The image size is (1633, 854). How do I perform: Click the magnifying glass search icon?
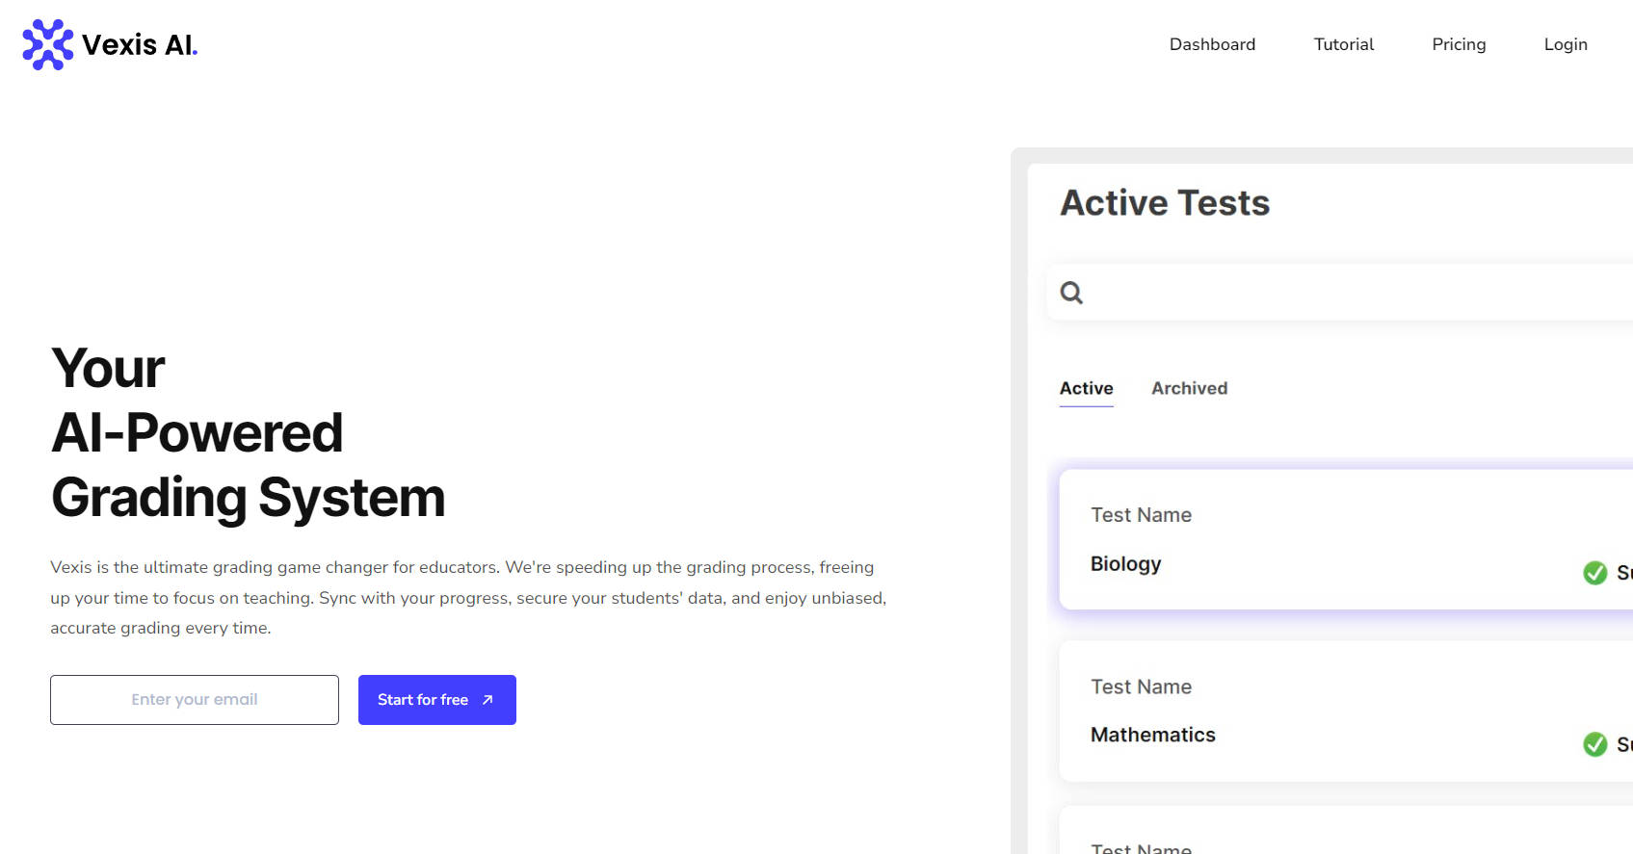point(1071,293)
